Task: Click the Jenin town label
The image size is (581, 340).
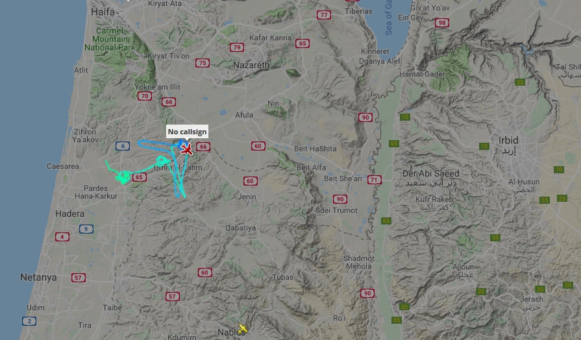Action: 247,197
